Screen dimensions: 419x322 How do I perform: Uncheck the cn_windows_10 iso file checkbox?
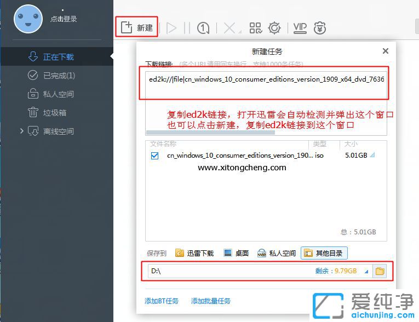pyautogui.click(x=154, y=156)
